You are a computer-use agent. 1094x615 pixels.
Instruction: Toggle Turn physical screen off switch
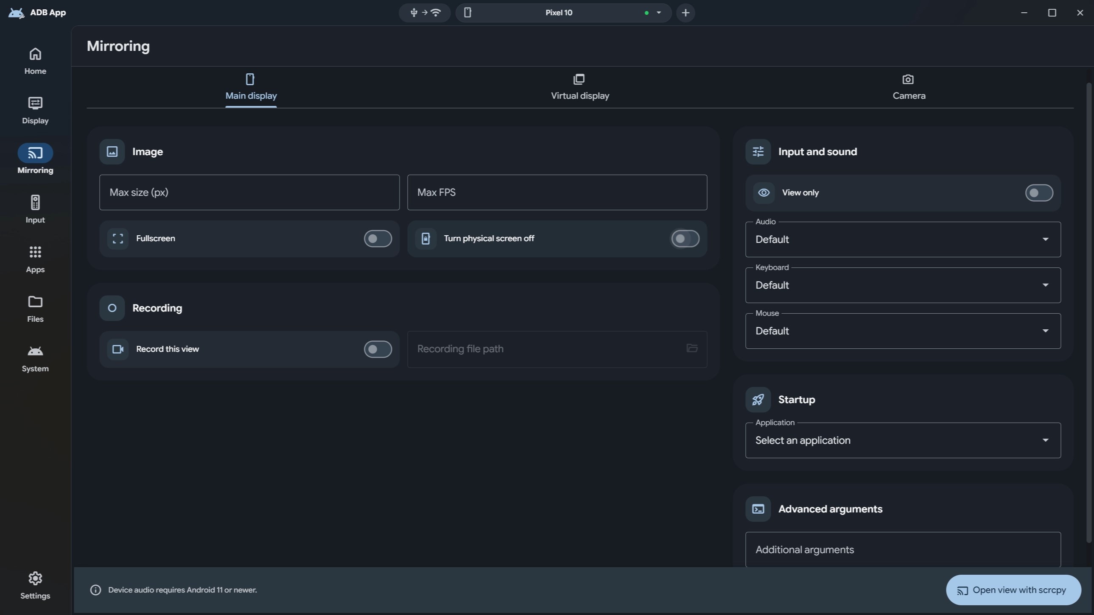[x=685, y=239]
